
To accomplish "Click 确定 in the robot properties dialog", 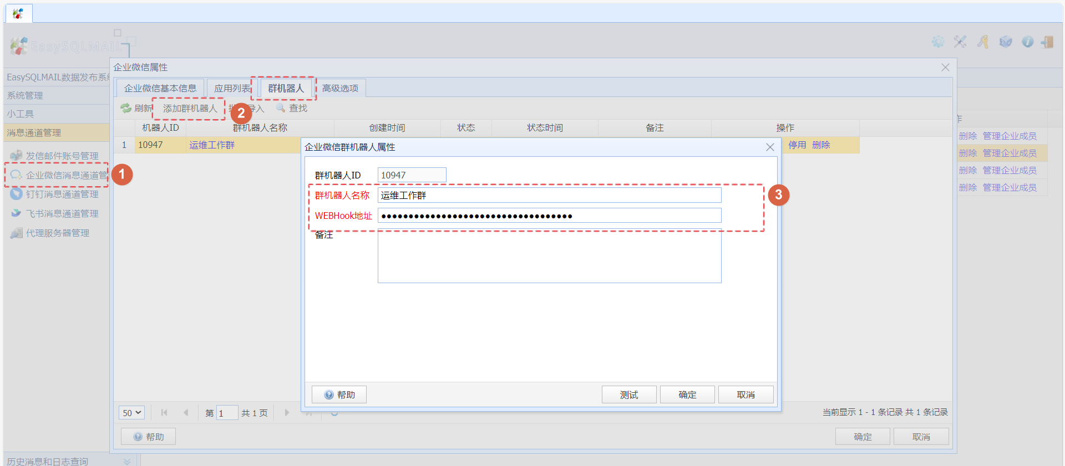I will (687, 395).
